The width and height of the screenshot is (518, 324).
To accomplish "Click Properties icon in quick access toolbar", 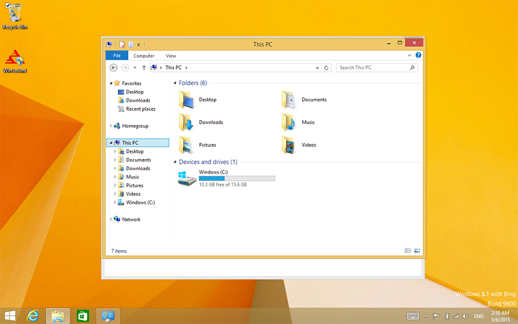I will tap(122, 44).
